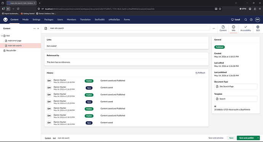Click the green Published status badge
This screenshot has width=263, height=142.
pos(220,47)
